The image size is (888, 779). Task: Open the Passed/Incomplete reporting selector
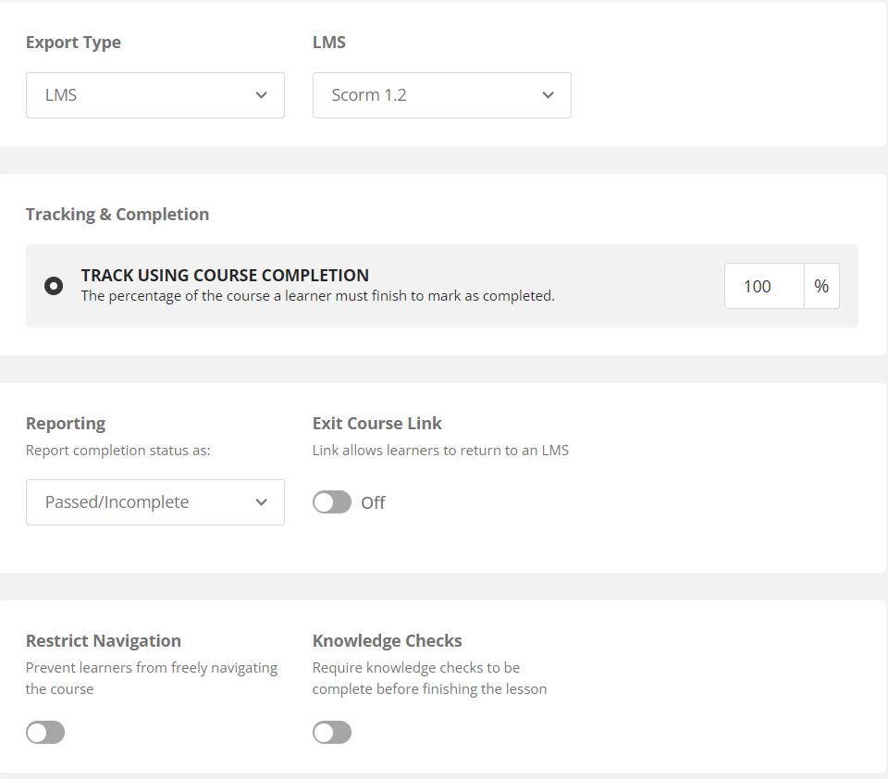tap(155, 502)
